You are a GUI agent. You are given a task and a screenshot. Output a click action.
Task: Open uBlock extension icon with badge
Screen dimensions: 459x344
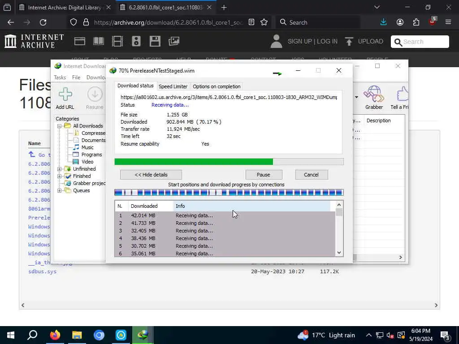(x=433, y=21)
